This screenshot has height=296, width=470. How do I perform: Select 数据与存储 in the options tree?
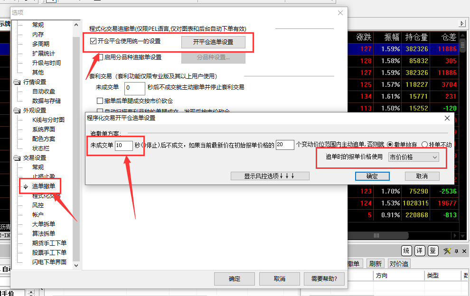click(47, 101)
